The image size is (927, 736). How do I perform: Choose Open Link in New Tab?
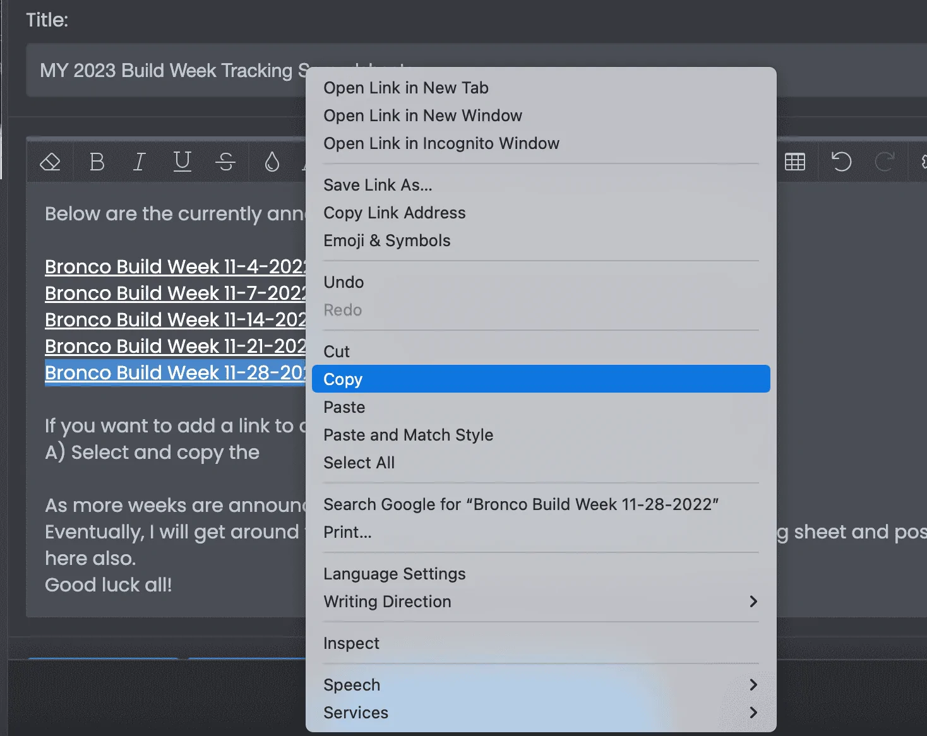(541, 88)
